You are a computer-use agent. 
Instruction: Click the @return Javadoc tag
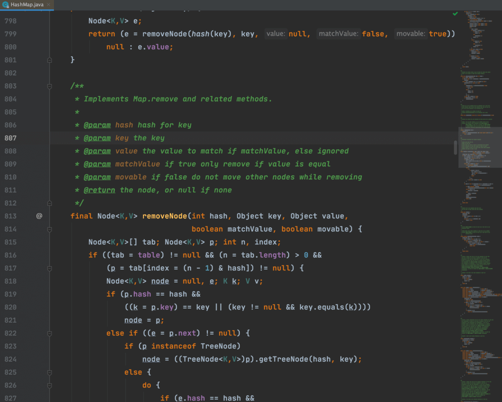[100, 190]
